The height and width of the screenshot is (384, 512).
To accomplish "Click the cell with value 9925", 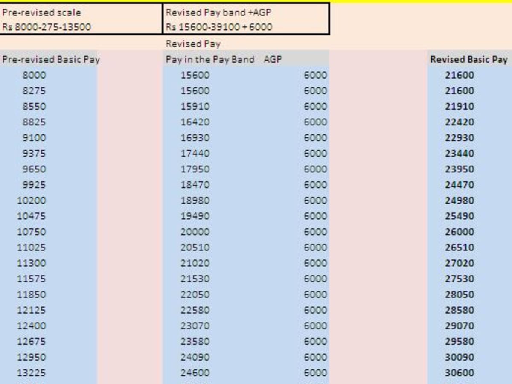I will coord(34,185).
